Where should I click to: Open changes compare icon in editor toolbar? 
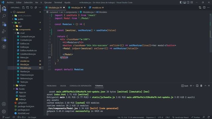click(200, 8)
